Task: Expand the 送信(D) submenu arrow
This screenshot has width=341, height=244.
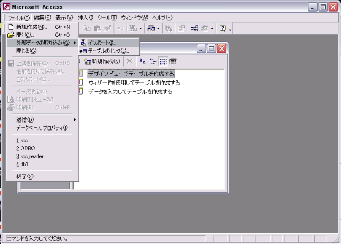Action: pos(75,120)
